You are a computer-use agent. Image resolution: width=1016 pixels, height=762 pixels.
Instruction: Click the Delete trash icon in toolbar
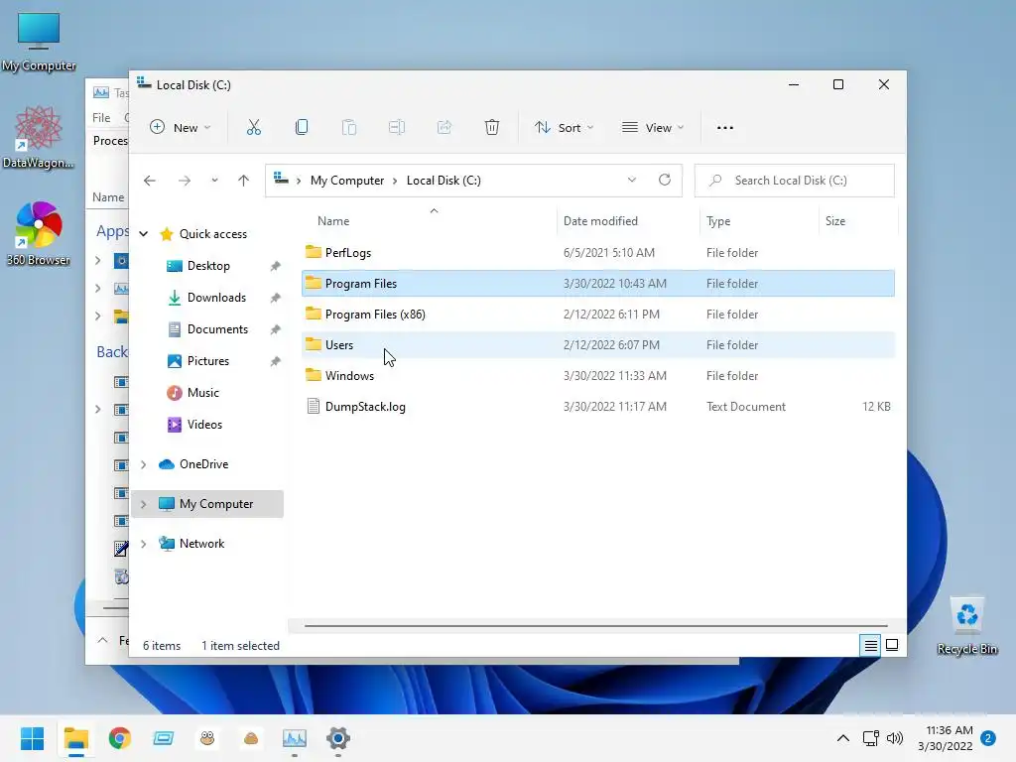click(x=492, y=128)
